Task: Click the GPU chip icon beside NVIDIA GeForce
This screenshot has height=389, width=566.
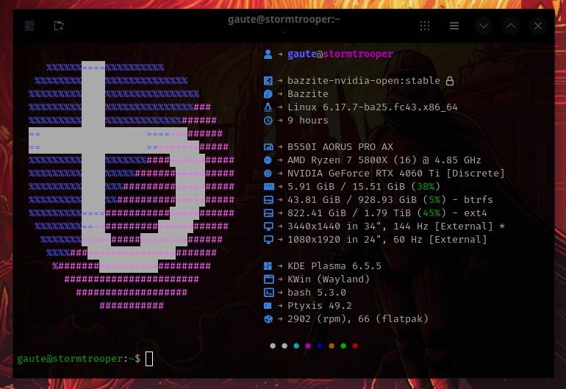Action: [268, 174]
